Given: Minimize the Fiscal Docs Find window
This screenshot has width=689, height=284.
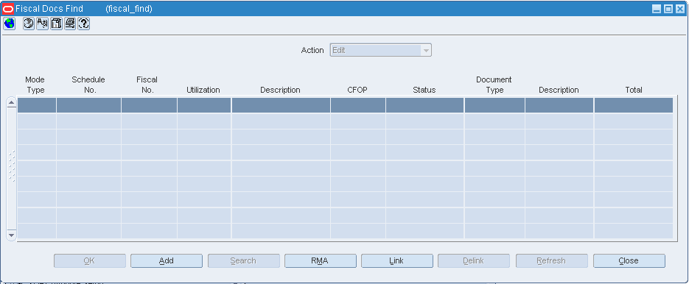Looking at the screenshot, I should 657,9.
